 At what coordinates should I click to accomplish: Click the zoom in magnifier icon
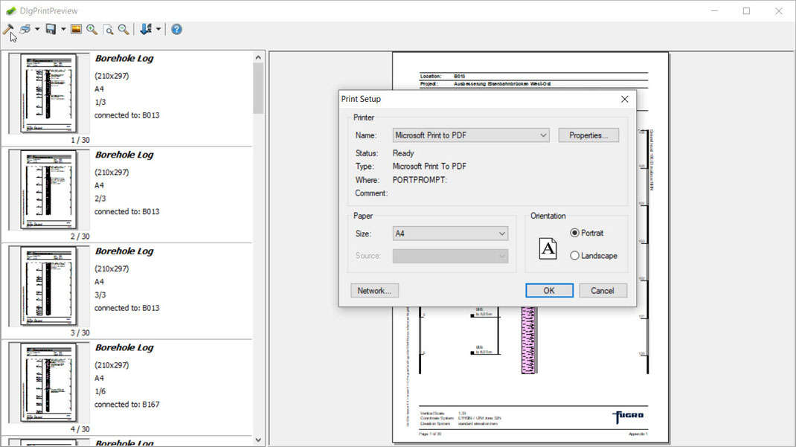(92, 30)
